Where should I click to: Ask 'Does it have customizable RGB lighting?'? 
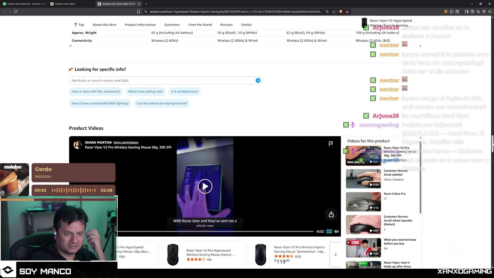(100, 103)
